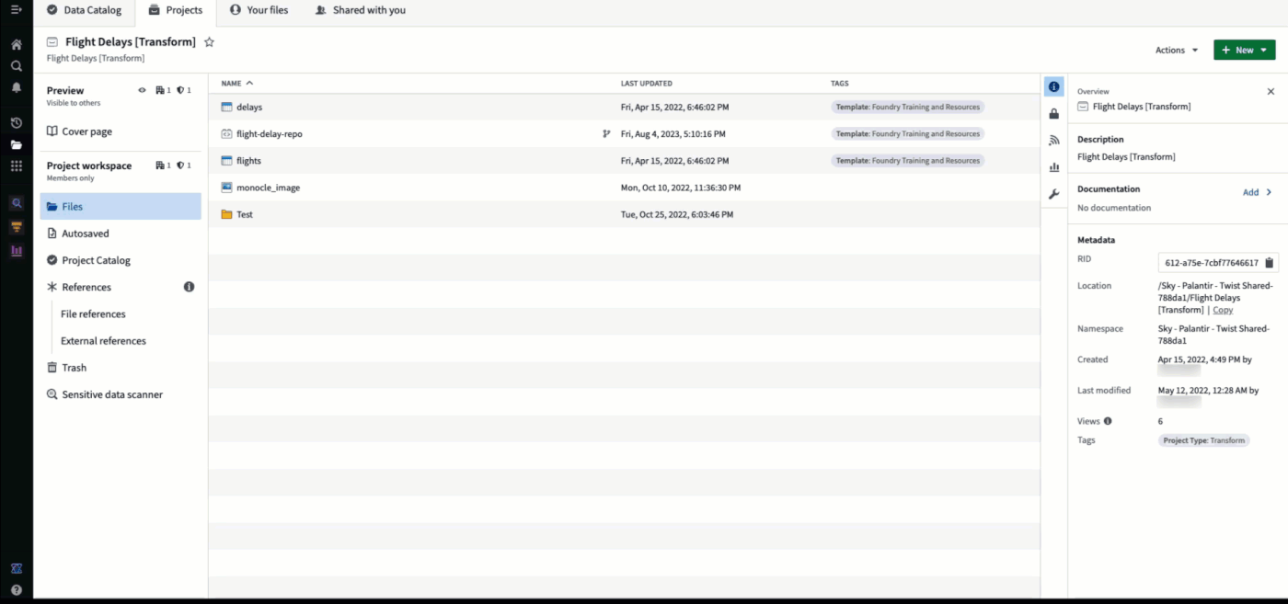Open the activity feed panel icon

pyautogui.click(x=1054, y=141)
